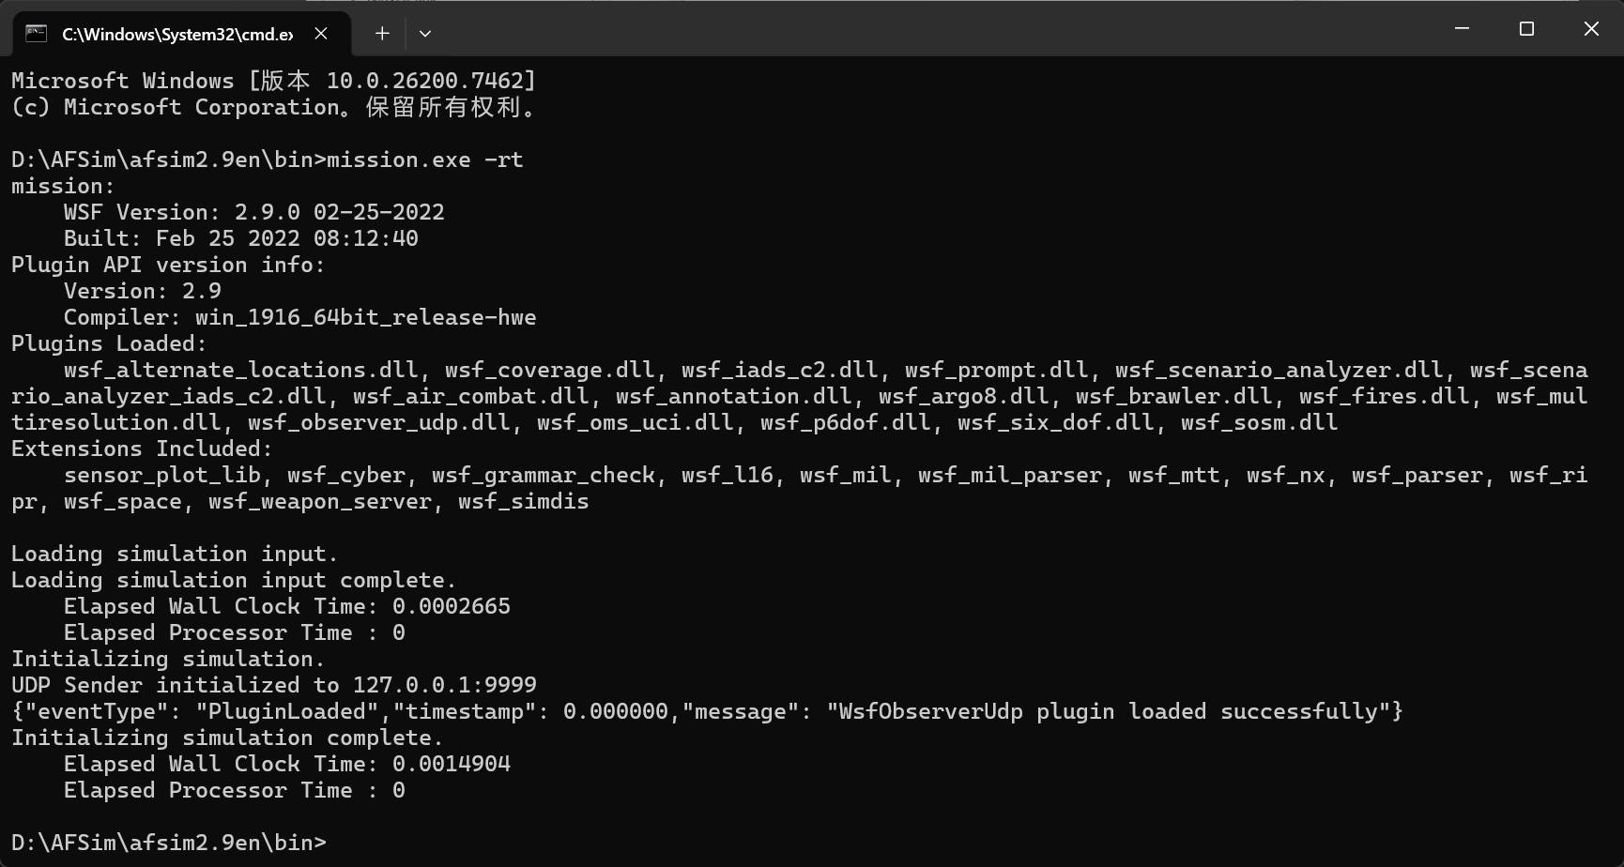Click the typed command mission.exe -rt
This screenshot has height=867, width=1624.
424,160
